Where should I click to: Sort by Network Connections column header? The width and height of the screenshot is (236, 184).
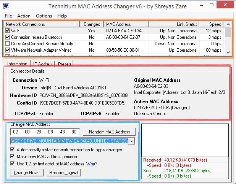(41, 24)
